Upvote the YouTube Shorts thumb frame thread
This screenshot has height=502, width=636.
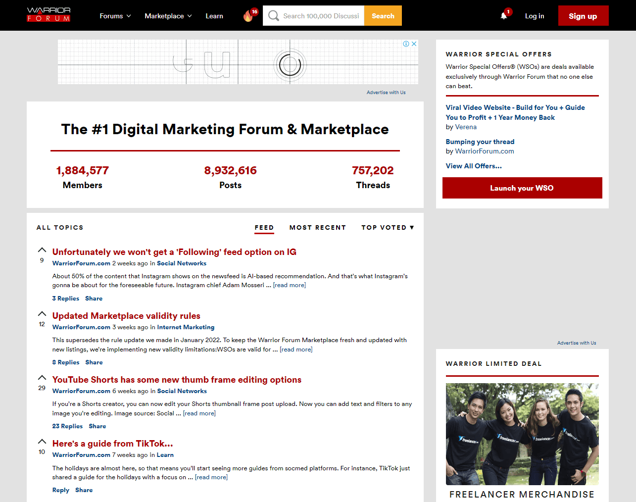(x=42, y=378)
